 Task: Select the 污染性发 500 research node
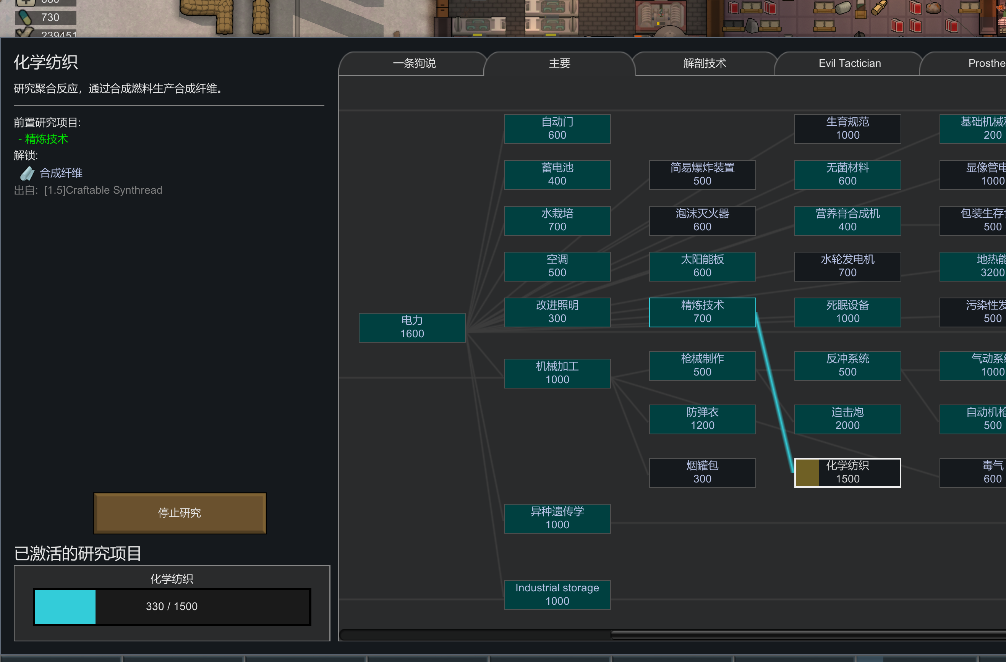(973, 312)
